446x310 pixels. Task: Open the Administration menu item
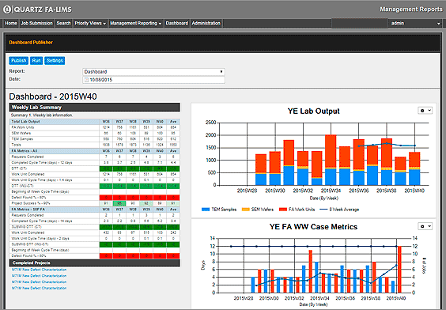point(206,23)
